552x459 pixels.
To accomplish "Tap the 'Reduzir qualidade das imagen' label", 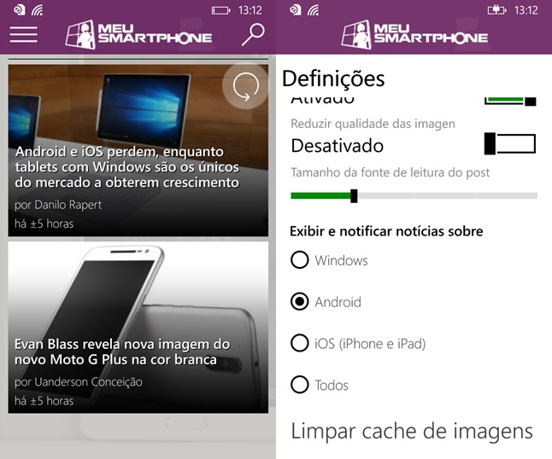I will click(373, 124).
